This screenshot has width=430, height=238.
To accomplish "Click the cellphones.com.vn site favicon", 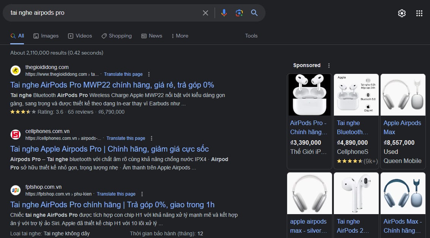I will pos(16,135).
